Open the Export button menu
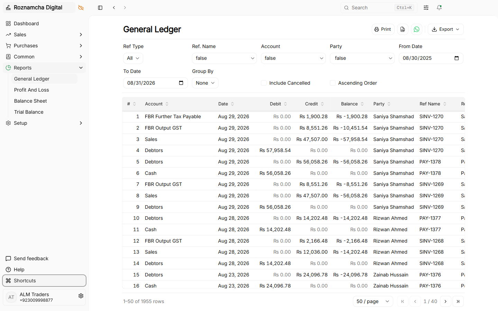Image resolution: width=498 pixels, height=311 pixels. (x=446, y=29)
